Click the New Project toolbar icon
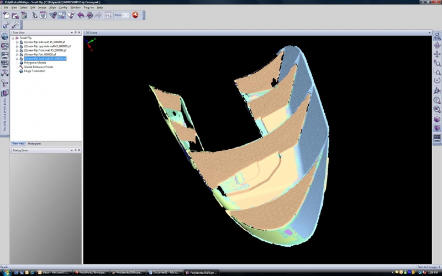The height and width of the screenshot is (276, 442). pyautogui.click(x=6, y=15)
